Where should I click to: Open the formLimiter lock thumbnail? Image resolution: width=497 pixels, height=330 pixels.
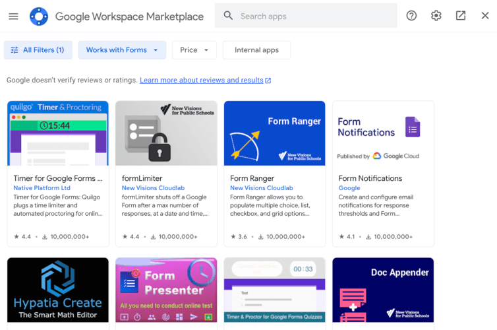[x=166, y=133]
